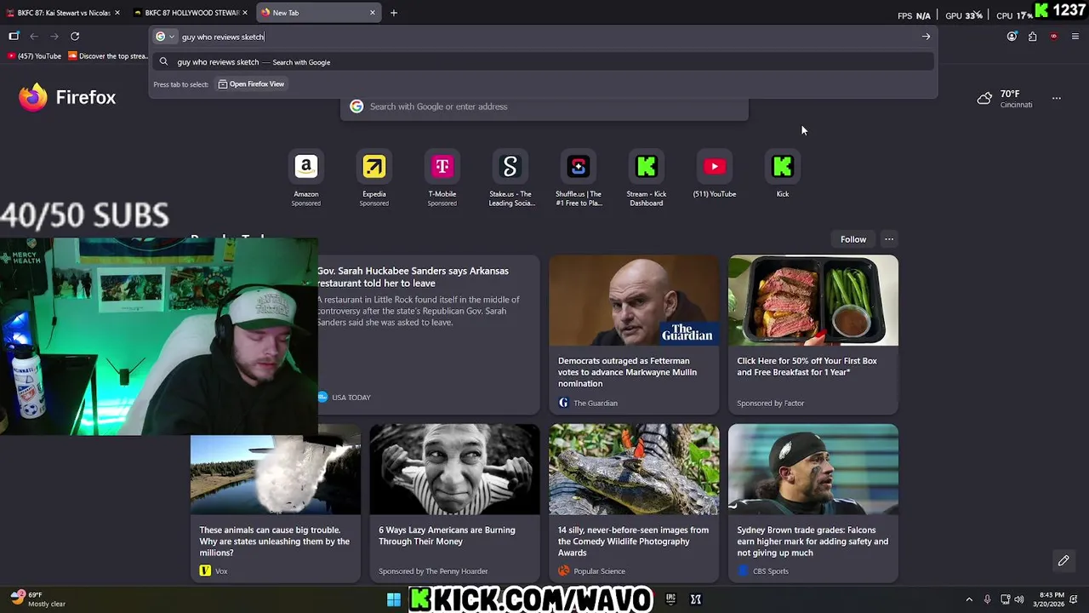Open Sarah Huckabee Sanders Arkansas restaurant story
This screenshot has height=613, width=1089.
pos(413,277)
